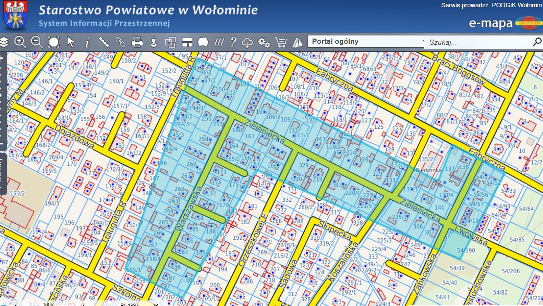The height and width of the screenshot is (306, 543).
Task: Click the warning triangle icon
Action: [297, 42]
